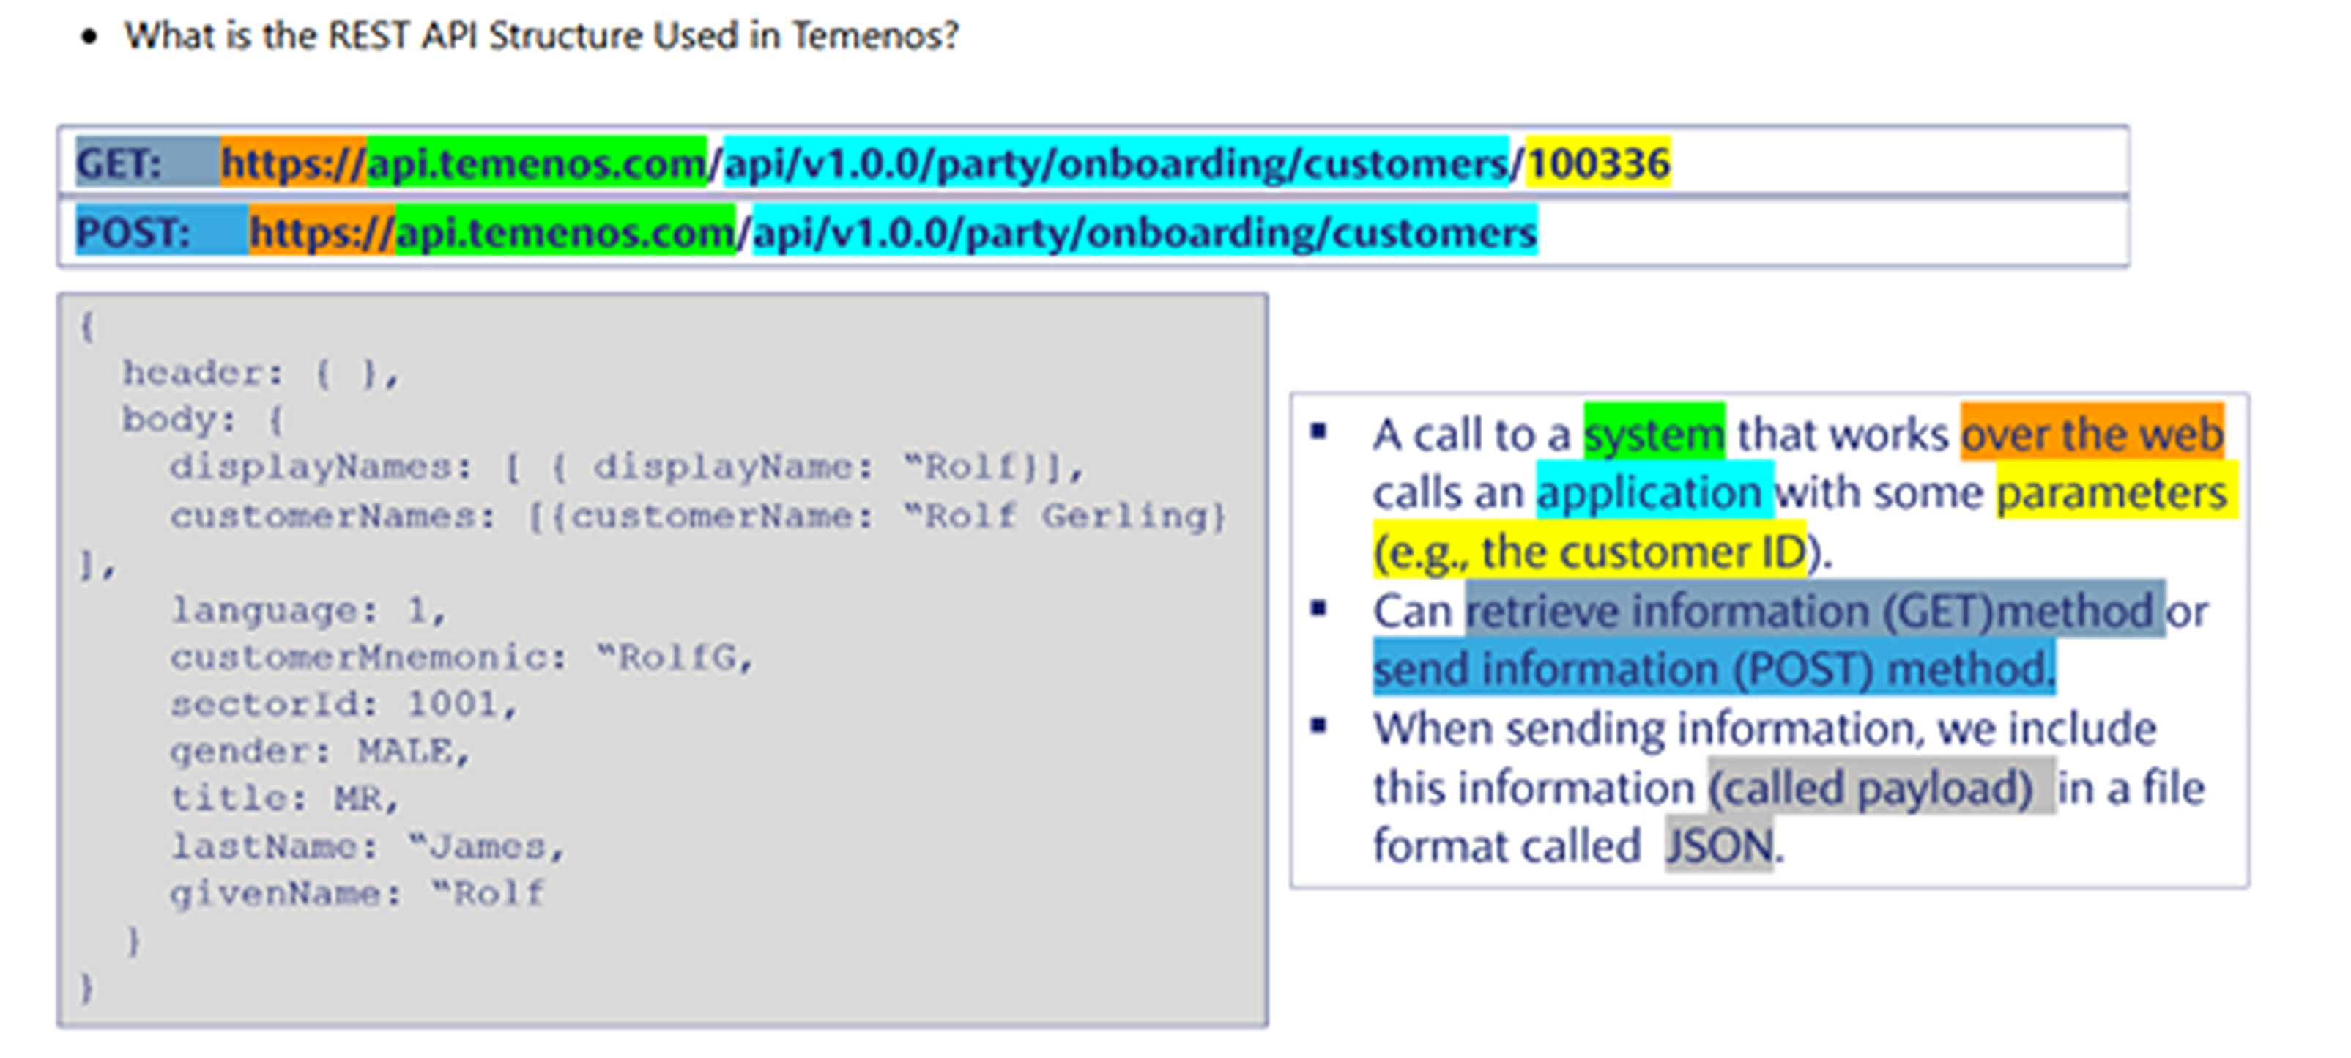Image resolution: width=2351 pixels, height=1058 pixels.
Task: Click the customer ID 100336
Action: pos(1598,164)
